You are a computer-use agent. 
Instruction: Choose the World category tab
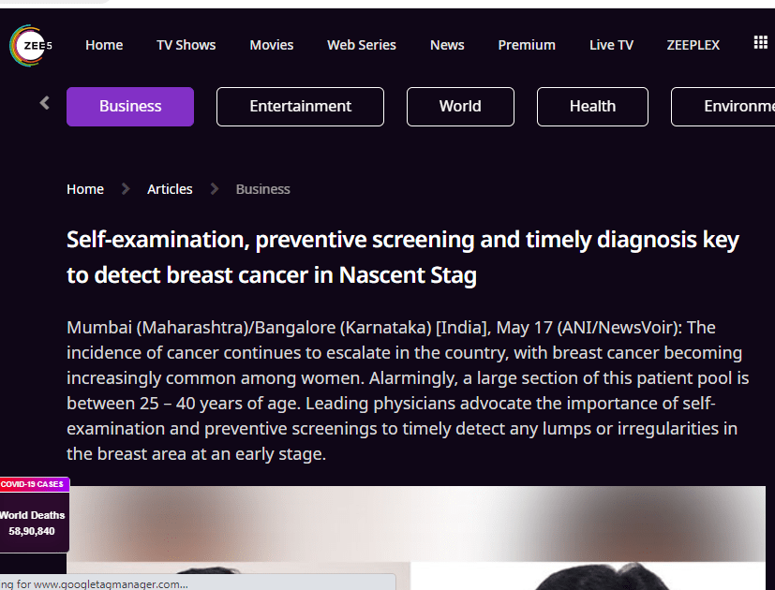point(460,107)
